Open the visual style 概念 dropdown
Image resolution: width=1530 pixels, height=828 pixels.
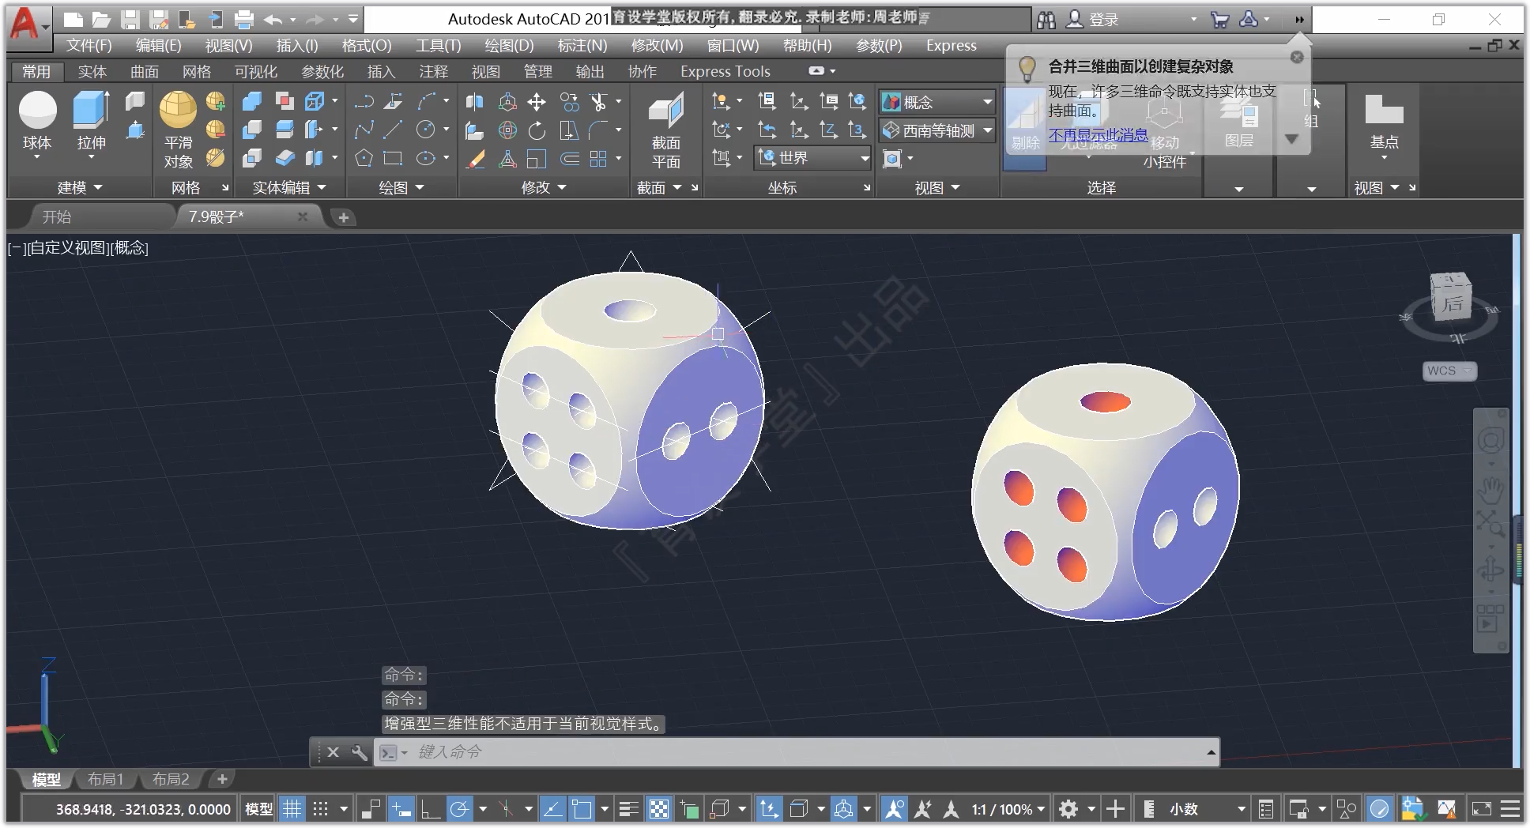pos(937,102)
